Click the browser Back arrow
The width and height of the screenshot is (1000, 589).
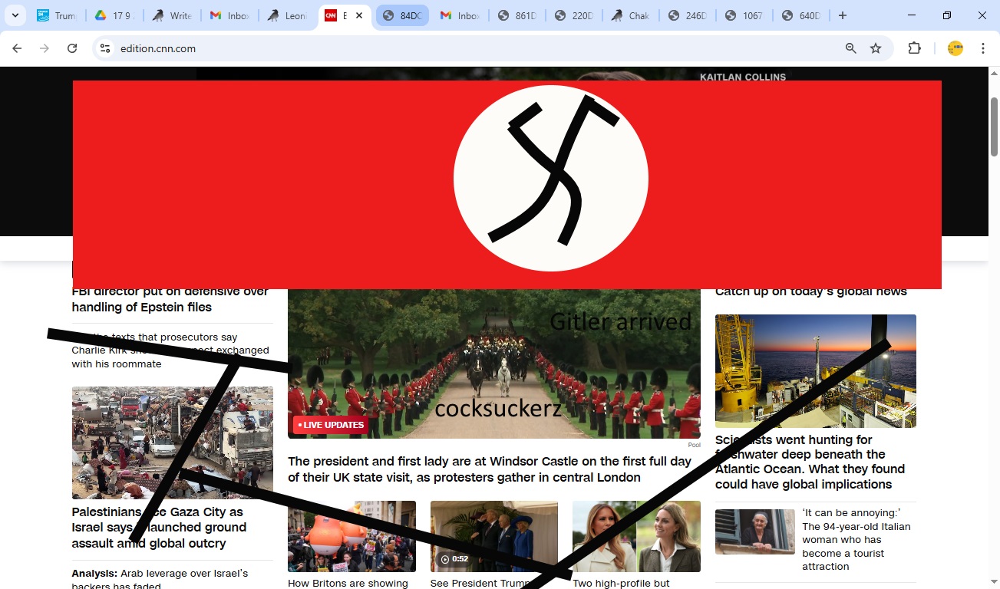click(x=17, y=48)
